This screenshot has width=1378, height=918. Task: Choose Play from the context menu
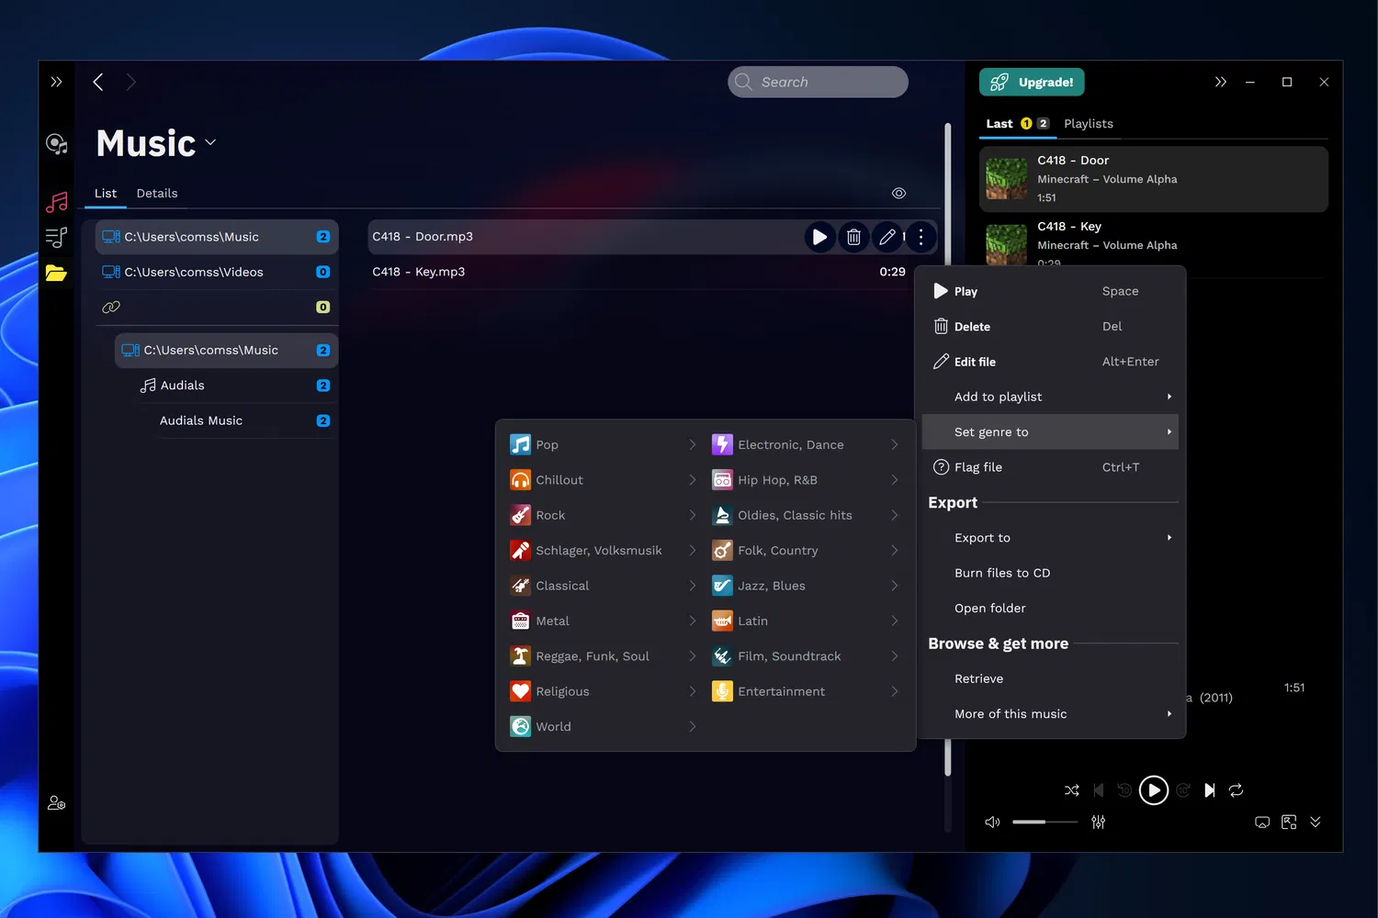point(1050,291)
